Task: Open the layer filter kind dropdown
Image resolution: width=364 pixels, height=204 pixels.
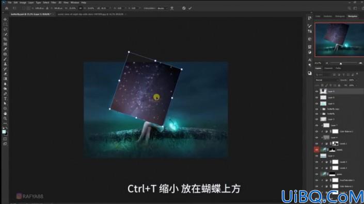Action: coord(323,75)
